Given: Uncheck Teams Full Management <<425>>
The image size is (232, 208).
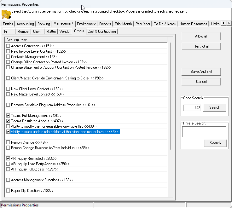Looking at the screenshot, I should [x=8, y=116].
